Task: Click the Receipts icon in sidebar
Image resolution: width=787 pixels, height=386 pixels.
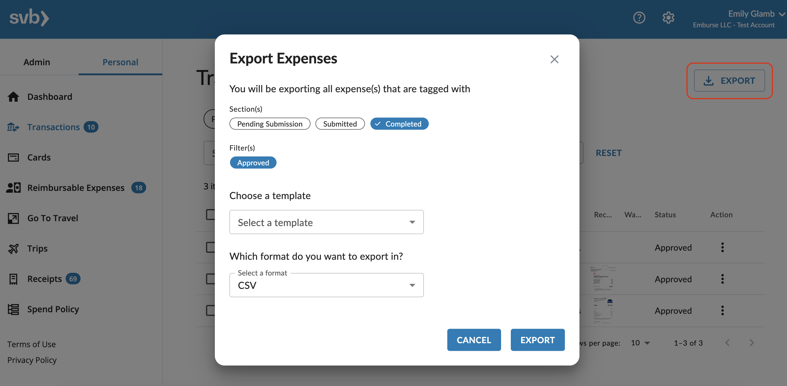Action: [x=13, y=279]
